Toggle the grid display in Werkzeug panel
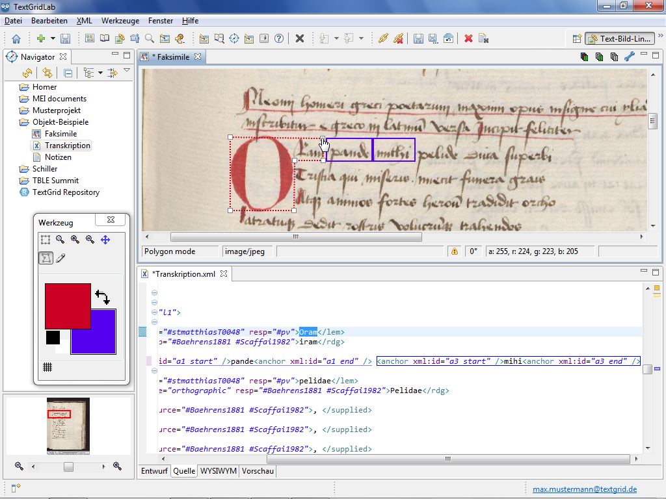 47,367
